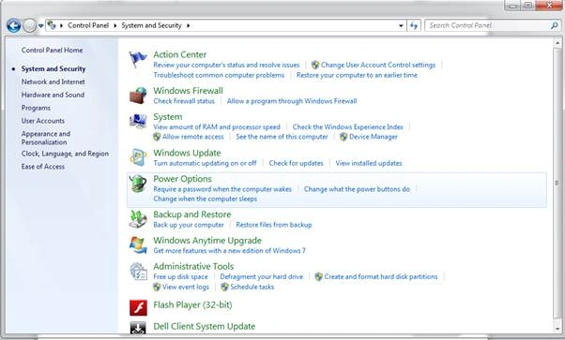565x340 pixels.
Task: Open Clock, Language, and Region category
Action: 65,154
